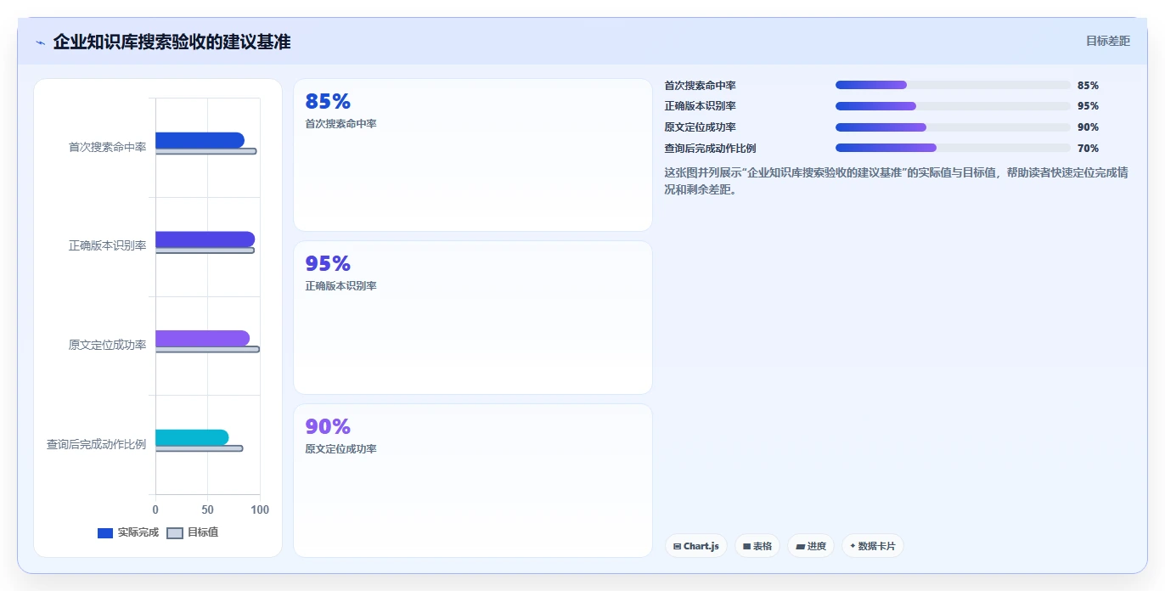
Task: Click the gray 目标值 legend swatch
Action: pyautogui.click(x=174, y=533)
